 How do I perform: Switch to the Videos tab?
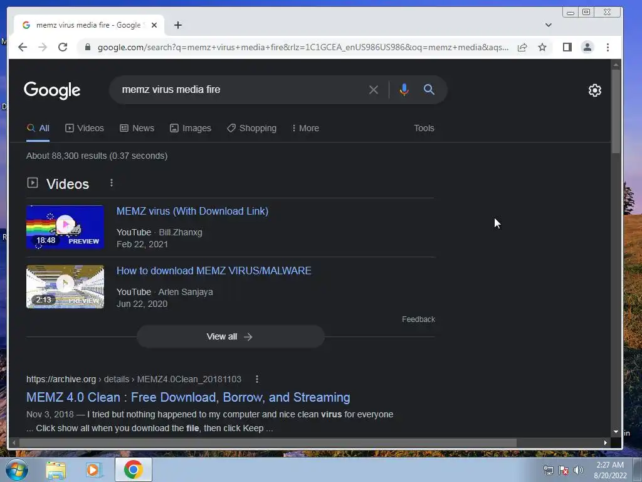tap(85, 128)
